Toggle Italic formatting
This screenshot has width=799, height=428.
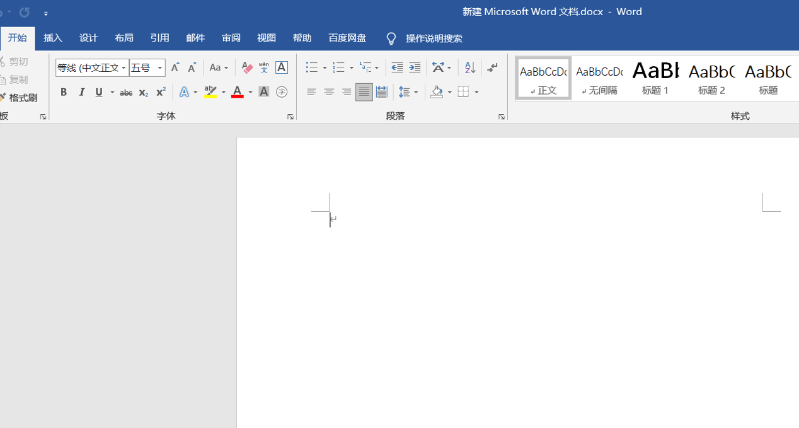click(x=81, y=92)
